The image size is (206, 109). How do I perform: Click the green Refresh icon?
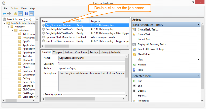pos(134,65)
